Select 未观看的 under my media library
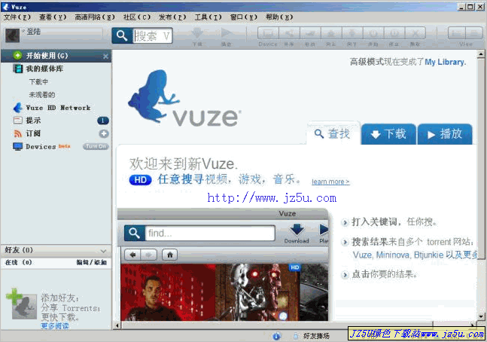Screen dimensions: 487x342 point(42,95)
